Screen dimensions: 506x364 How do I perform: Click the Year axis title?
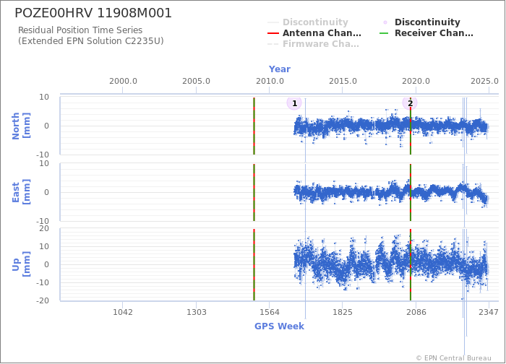[x=280, y=69]
